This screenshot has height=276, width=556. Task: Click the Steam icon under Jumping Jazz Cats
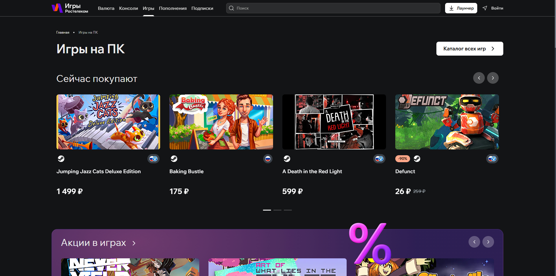click(61, 159)
